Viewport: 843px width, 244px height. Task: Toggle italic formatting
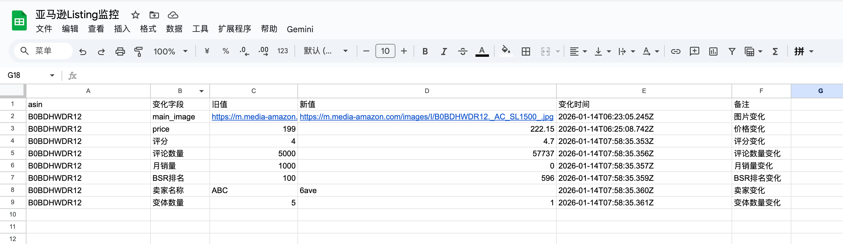click(443, 51)
